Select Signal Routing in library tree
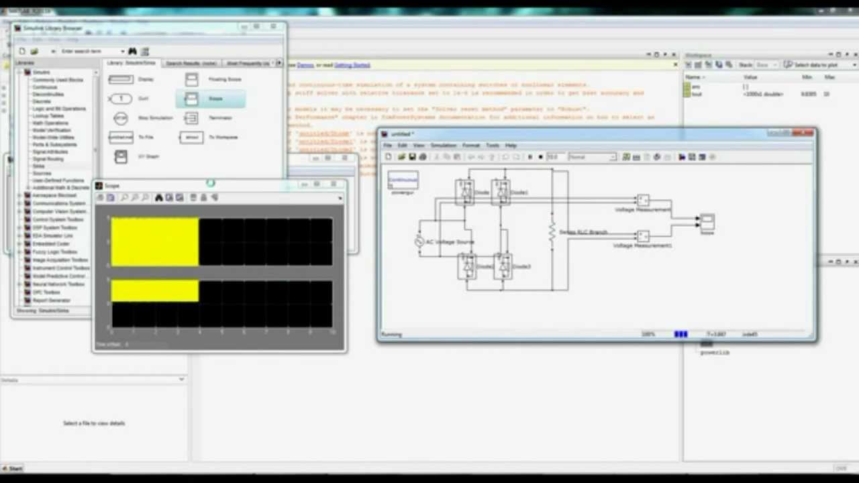 pyautogui.click(x=48, y=159)
